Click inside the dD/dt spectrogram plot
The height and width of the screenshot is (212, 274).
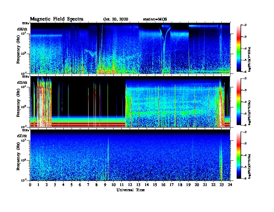[x=130, y=102]
